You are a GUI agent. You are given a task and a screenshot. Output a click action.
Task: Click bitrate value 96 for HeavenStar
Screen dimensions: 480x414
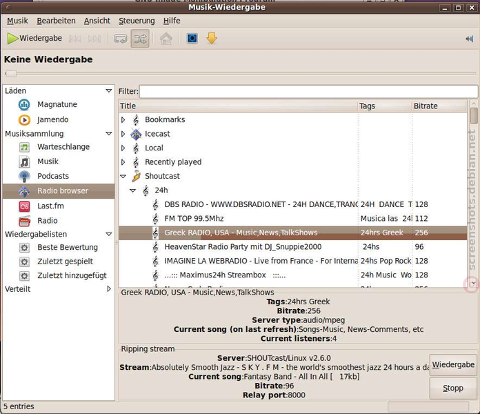419,247
